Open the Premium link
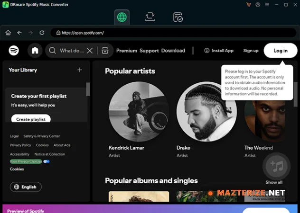 point(127,51)
